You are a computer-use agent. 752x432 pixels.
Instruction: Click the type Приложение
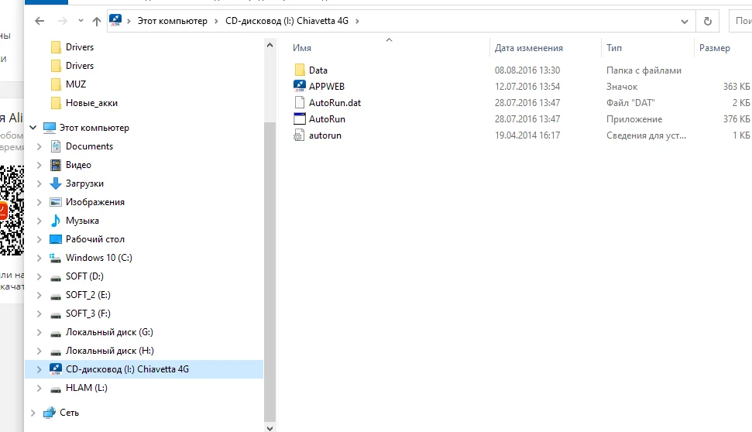coord(634,119)
